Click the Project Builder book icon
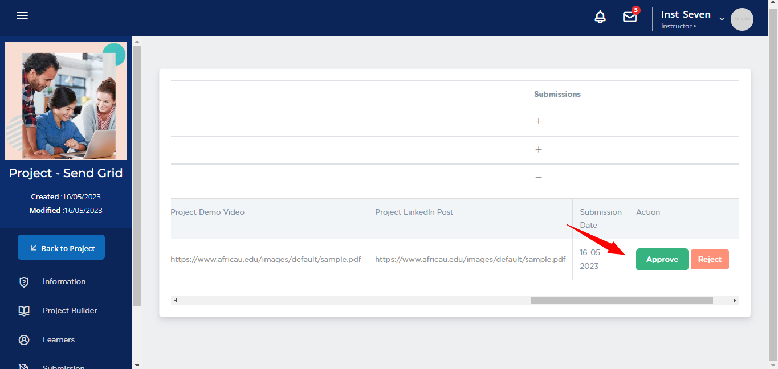Image resolution: width=778 pixels, height=369 pixels. pos(24,311)
